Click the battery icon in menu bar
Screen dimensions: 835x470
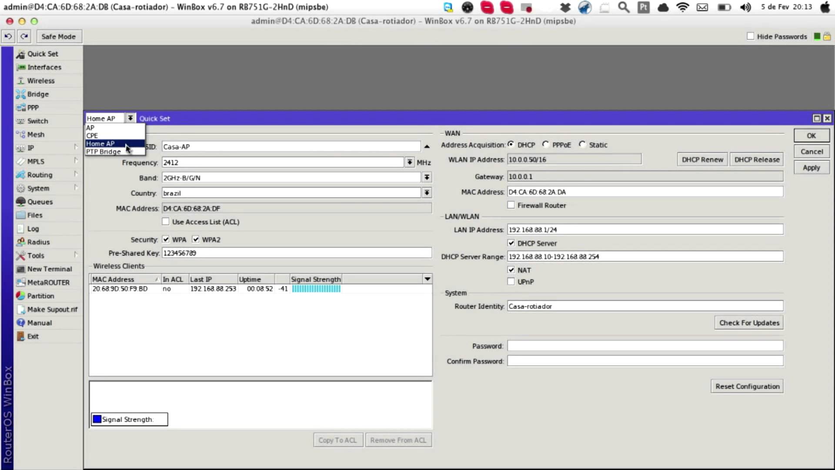click(x=724, y=7)
